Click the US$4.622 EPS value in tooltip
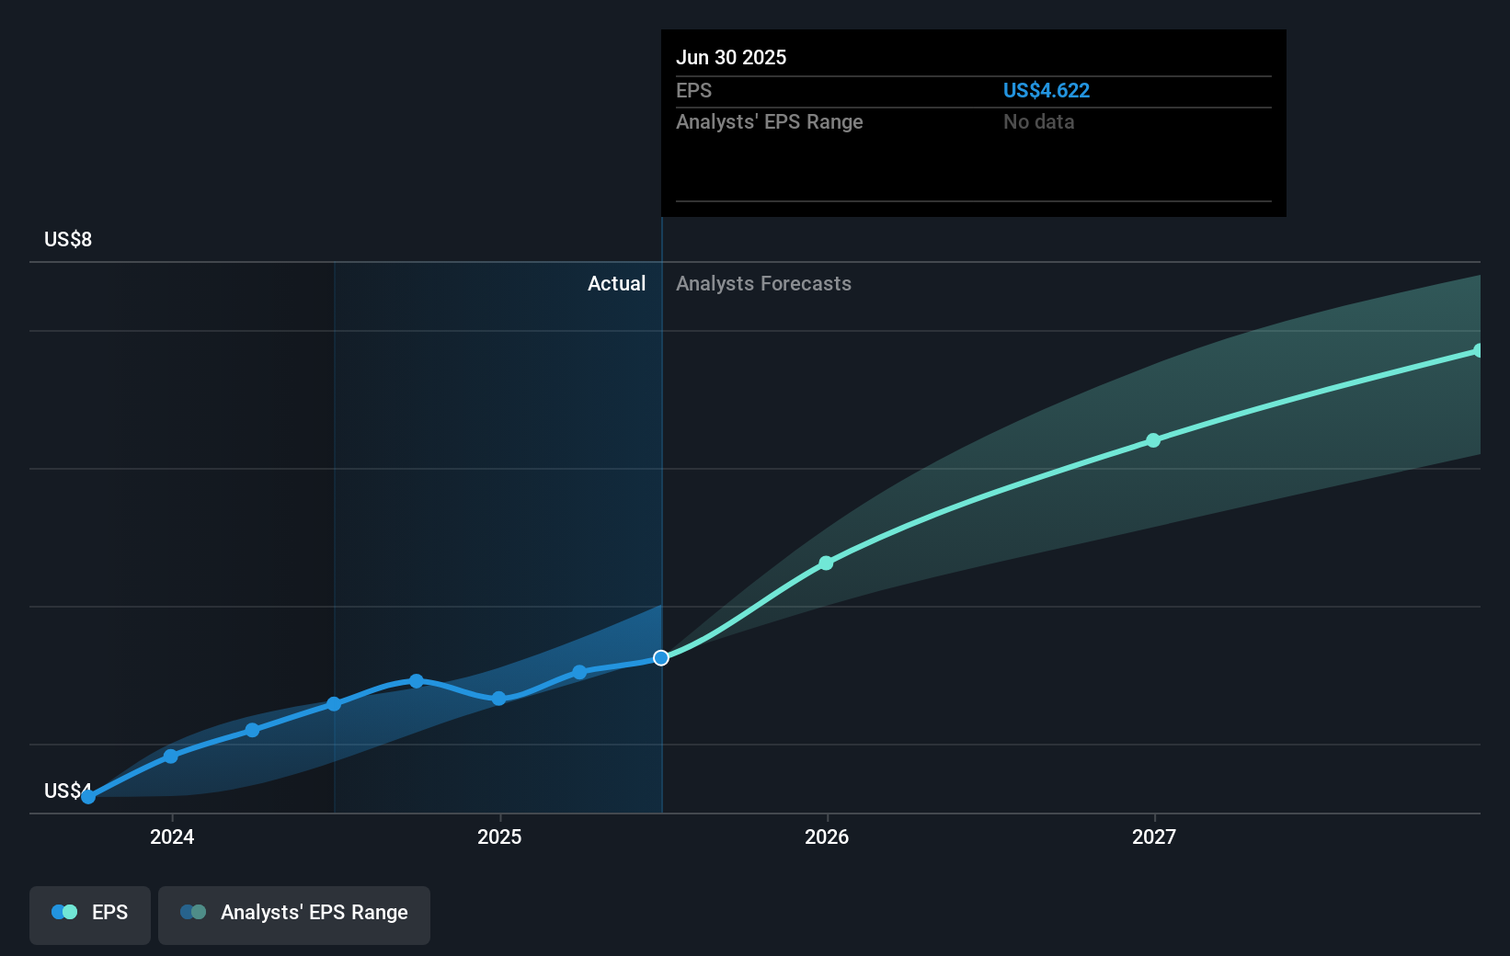 click(x=1046, y=91)
